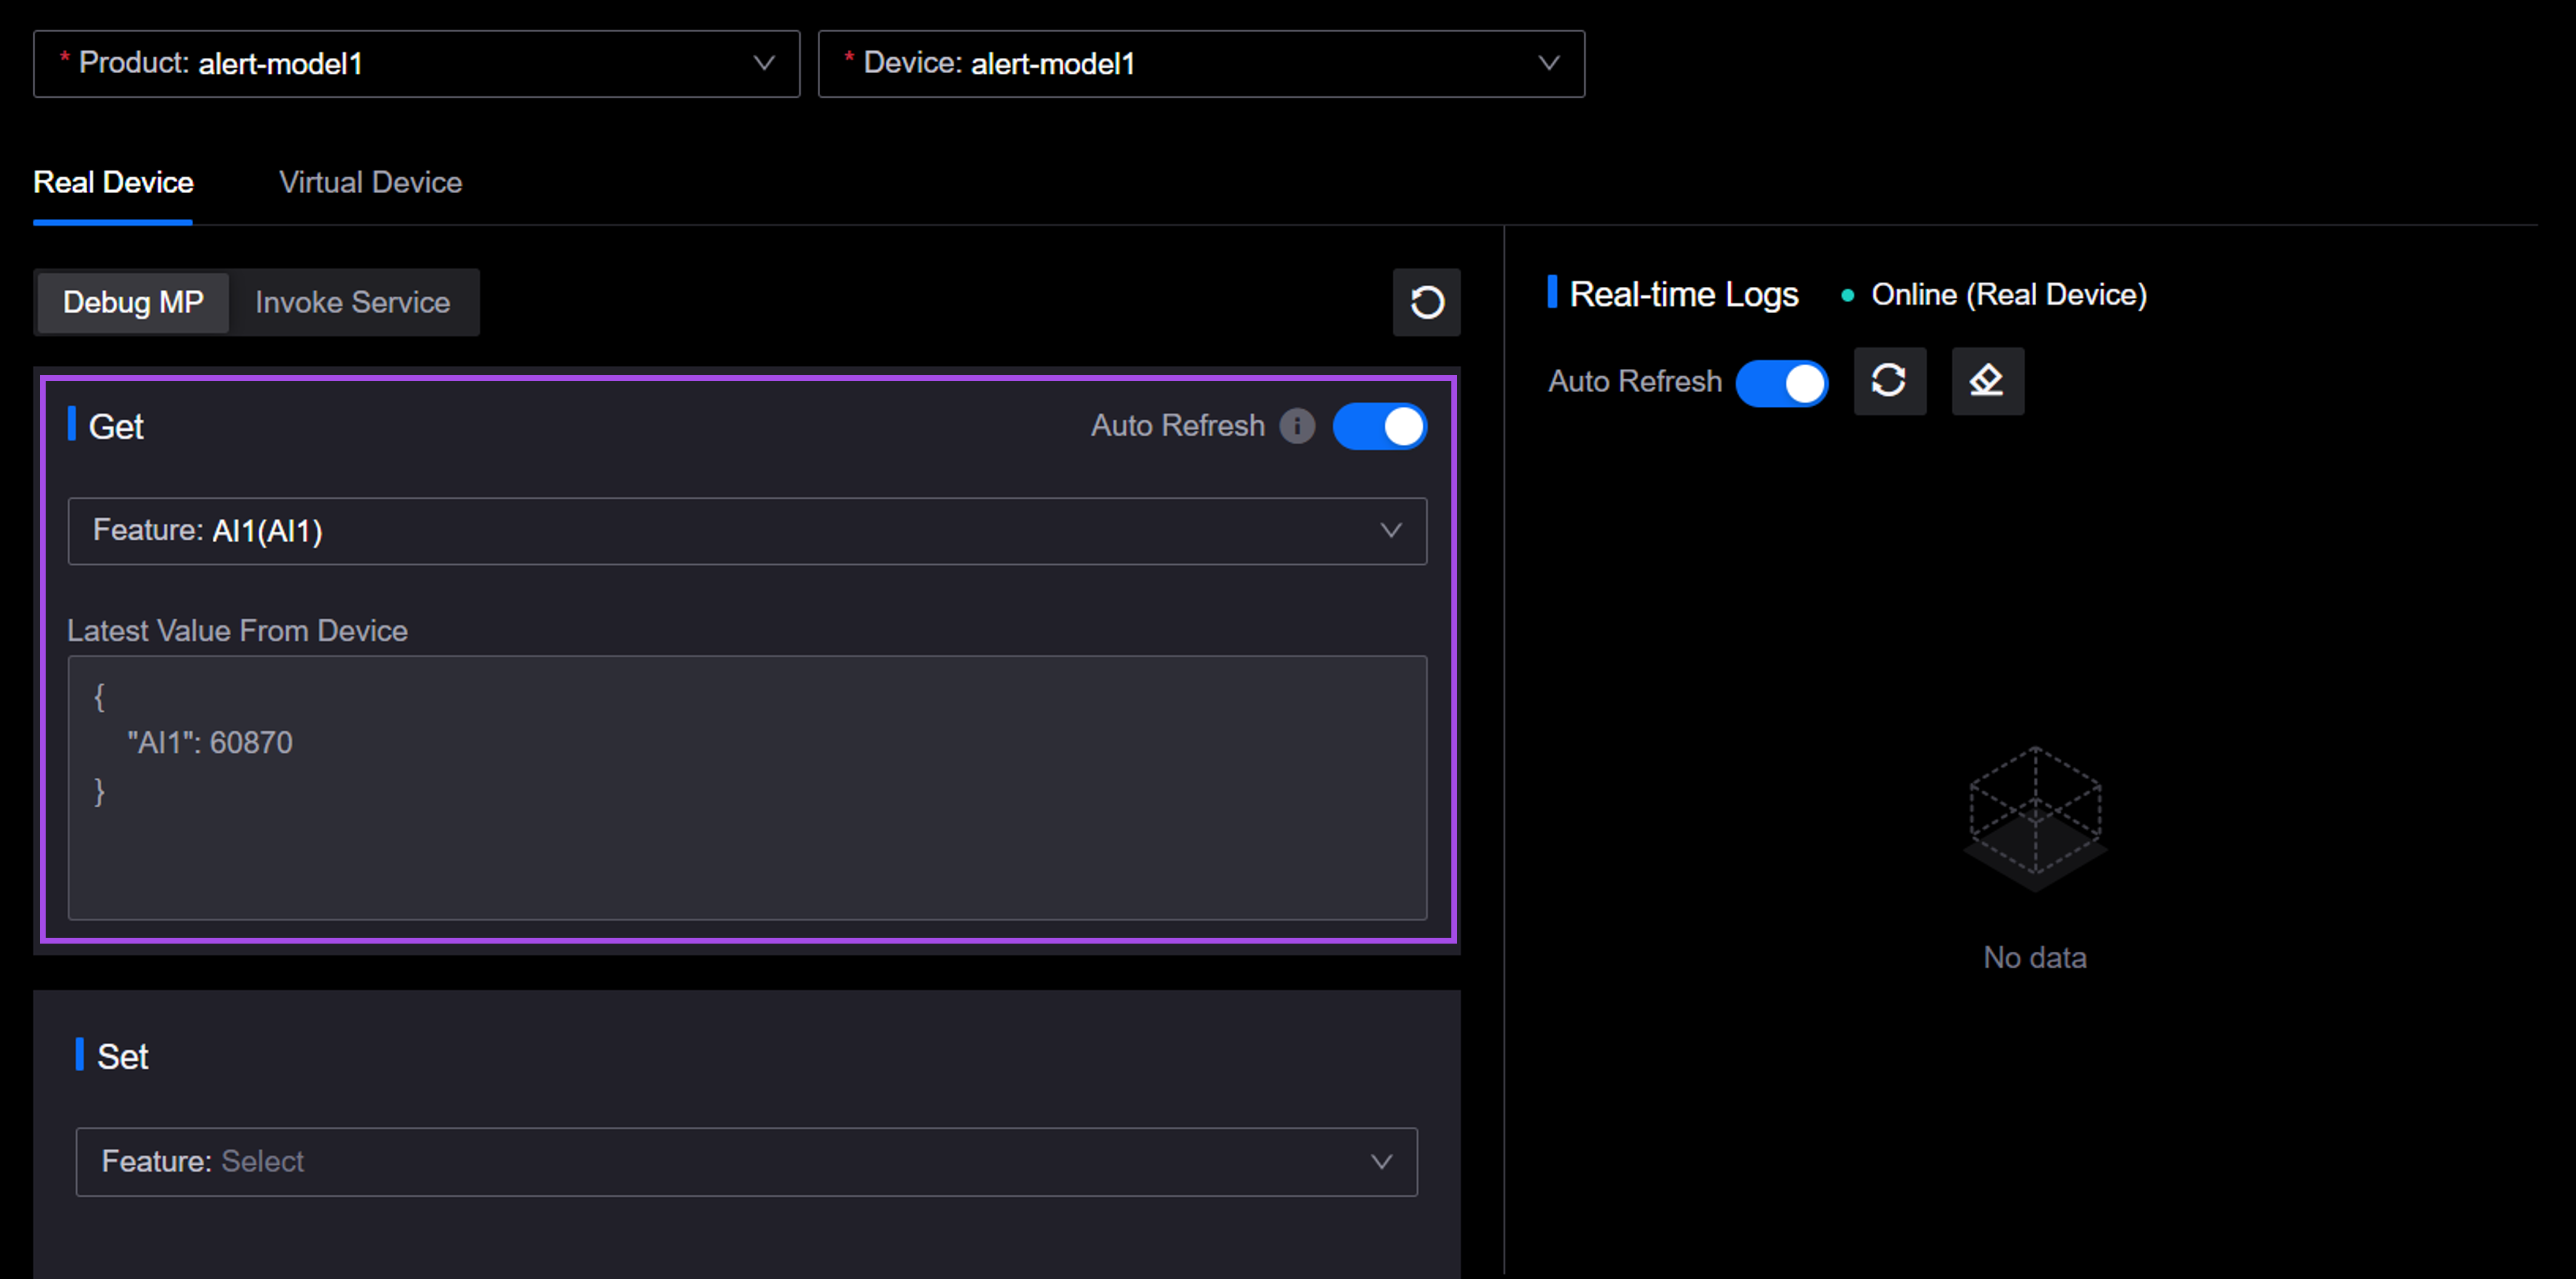Open the Get Feature AI1 dropdown
The image size is (2576, 1279).
tap(746, 531)
